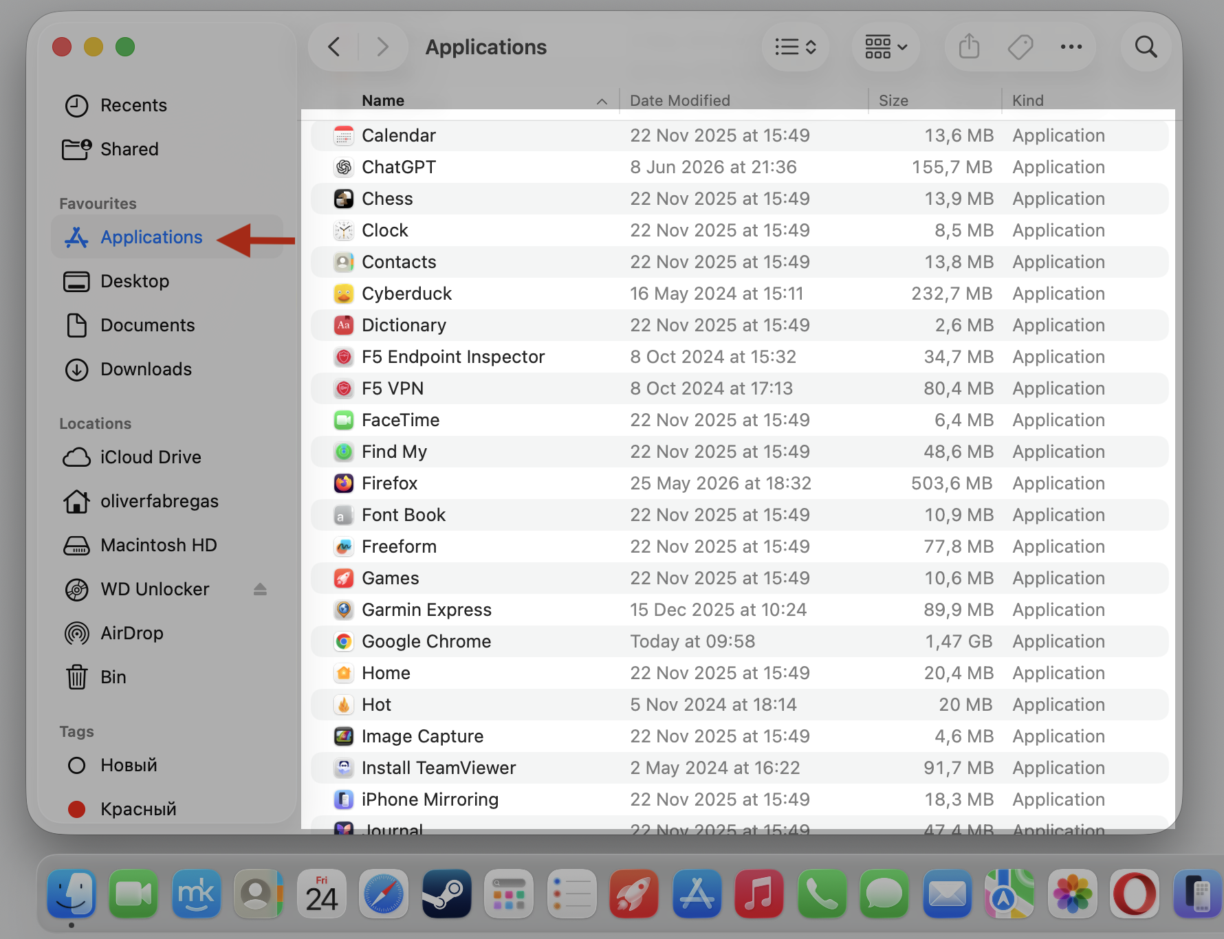Viewport: 1224px width, 939px height.
Task: Go back with the left chevron button
Action: (x=334, y=47)
